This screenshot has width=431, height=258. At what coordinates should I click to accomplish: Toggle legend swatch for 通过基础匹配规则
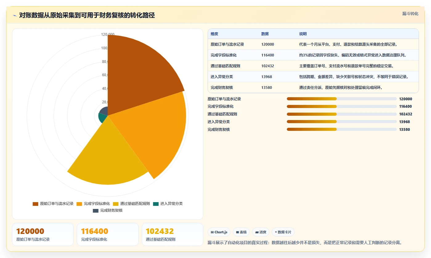click(x=116, y=204)
